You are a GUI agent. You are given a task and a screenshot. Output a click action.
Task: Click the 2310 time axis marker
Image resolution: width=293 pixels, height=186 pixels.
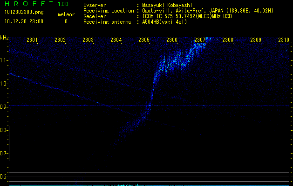pos(284,40)
